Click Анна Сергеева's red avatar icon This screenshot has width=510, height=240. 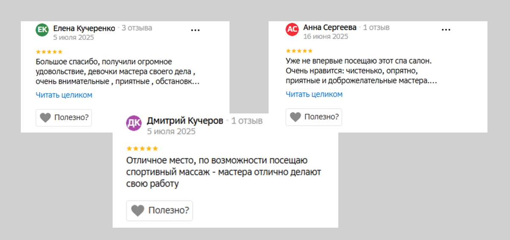point(292,29)
